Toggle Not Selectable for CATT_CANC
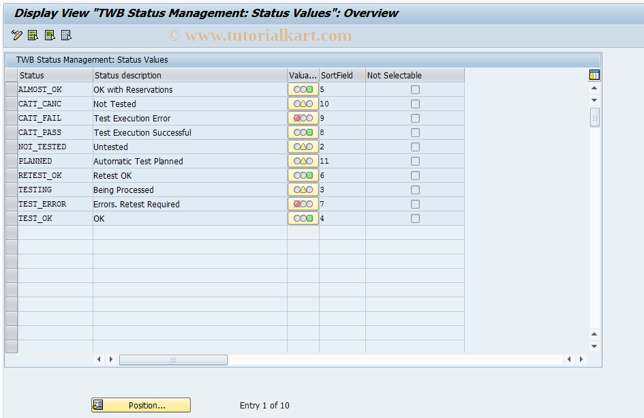This screenshot has height=418, width=644. pyautogui.click(x=415, y=104)
